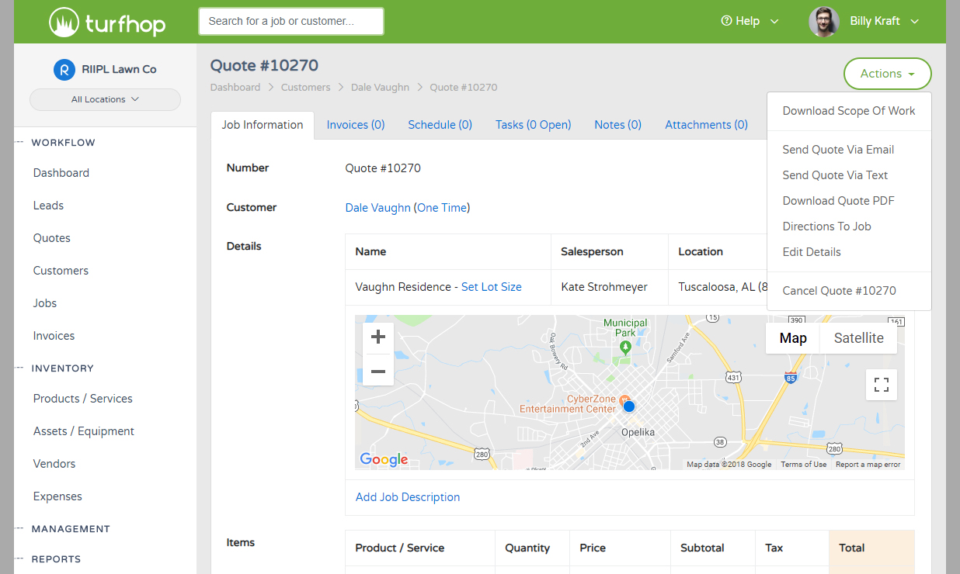The width and height of the screenshot is (960, 574).
Task: Click the blue job location marker on map
Action: coord(629,406)
